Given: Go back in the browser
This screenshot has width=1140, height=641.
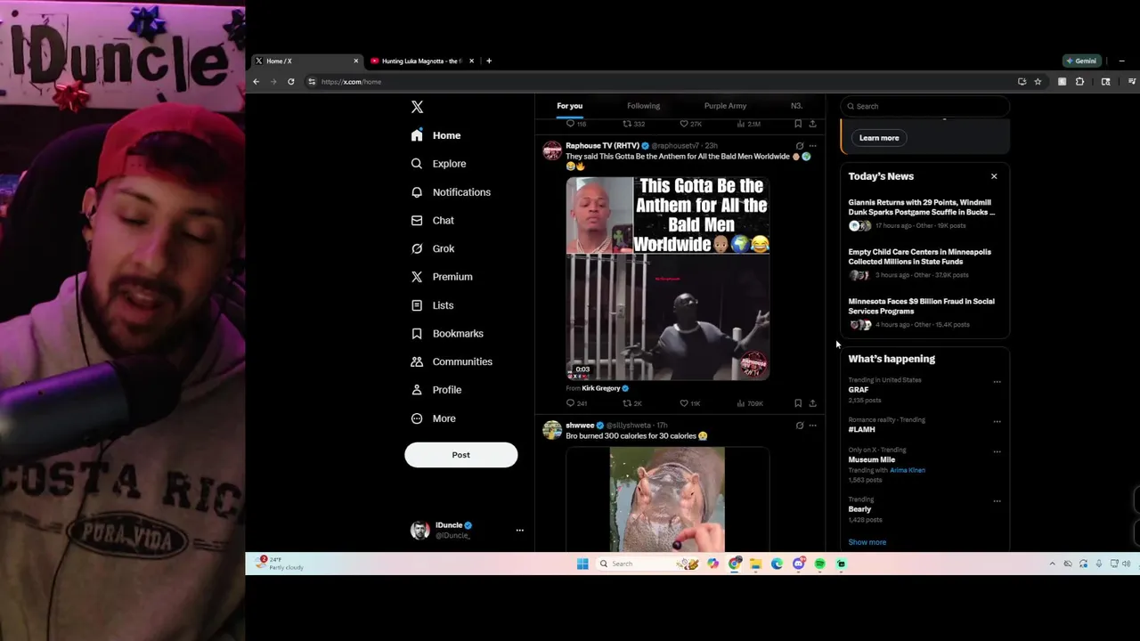Looking at the screenshot, I should pos(256,82).
